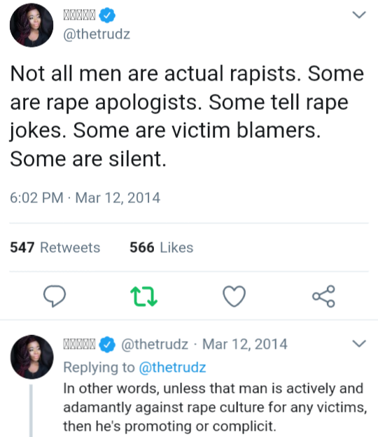Expand the main tweet options chevron

click(x=359, y=15)
